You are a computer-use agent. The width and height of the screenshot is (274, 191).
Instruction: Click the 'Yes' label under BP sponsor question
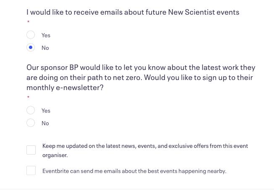click(x=46, y=111)
